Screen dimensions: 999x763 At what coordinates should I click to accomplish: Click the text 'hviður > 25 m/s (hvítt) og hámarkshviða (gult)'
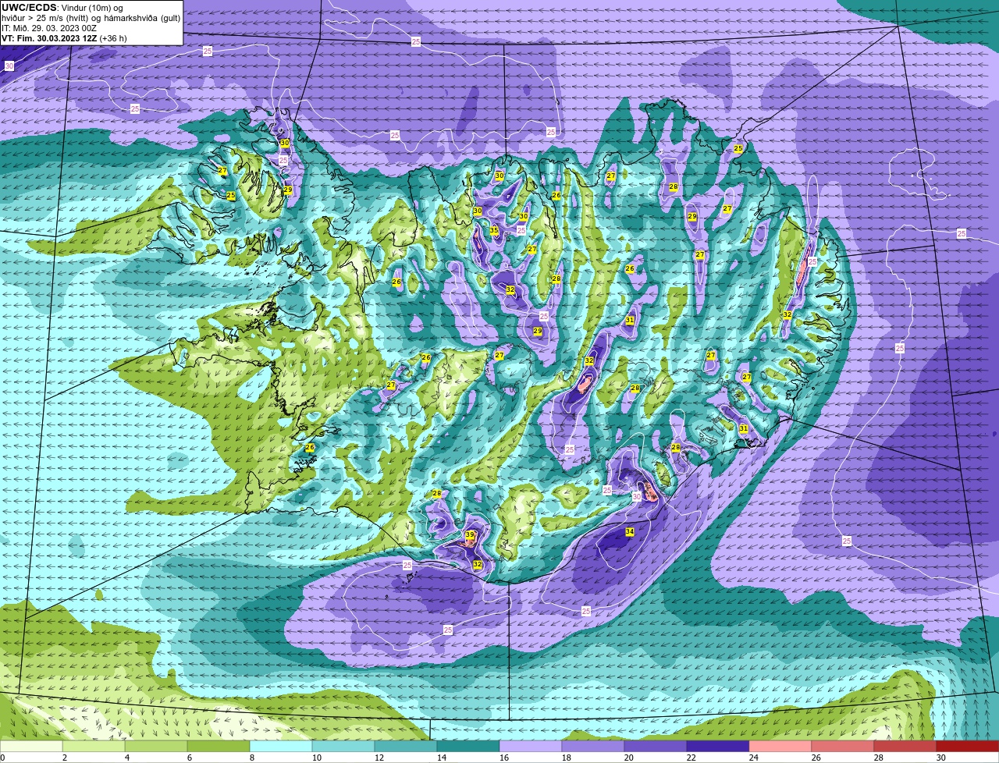pyautogui.click(x=91, y=18)
